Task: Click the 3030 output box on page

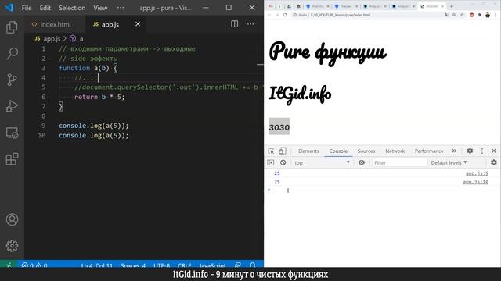Action: 279,126
